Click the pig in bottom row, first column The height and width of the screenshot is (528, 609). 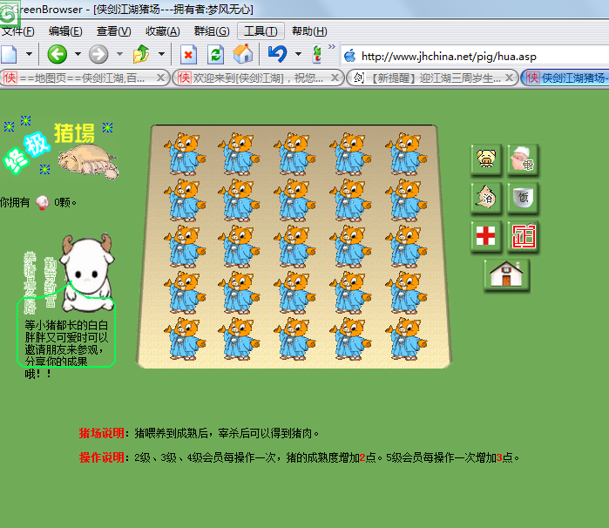pyautogui.click(x=185, y=339)
